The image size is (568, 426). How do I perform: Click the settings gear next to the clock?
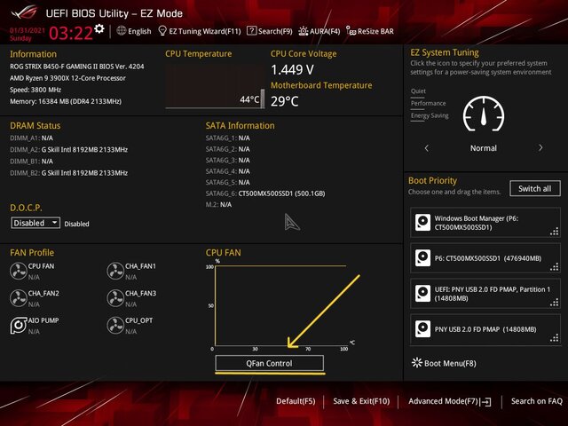99,28
